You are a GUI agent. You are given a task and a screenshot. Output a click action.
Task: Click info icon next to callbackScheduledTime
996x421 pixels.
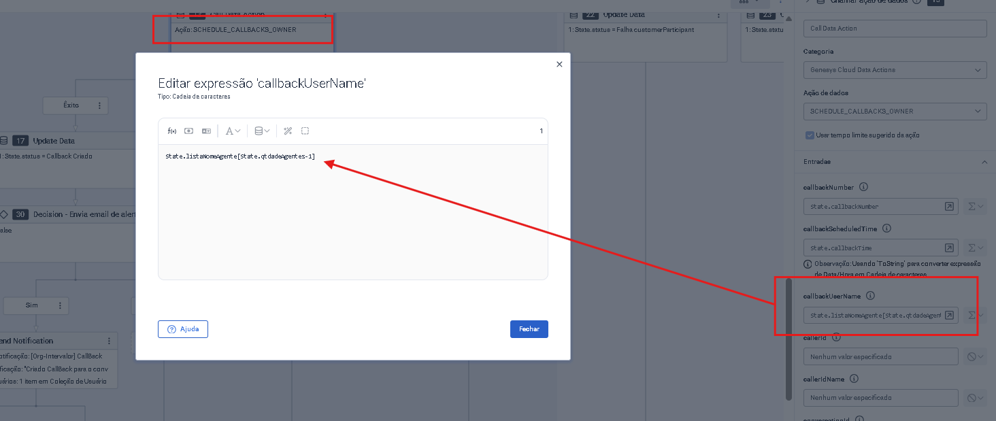click(x=887, y=229)
